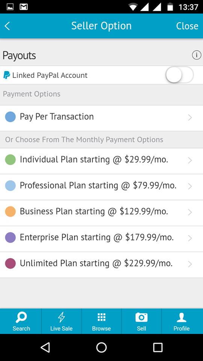Toggle Linked PayPal Account switch
203x361 pixels.
point(179,75)
